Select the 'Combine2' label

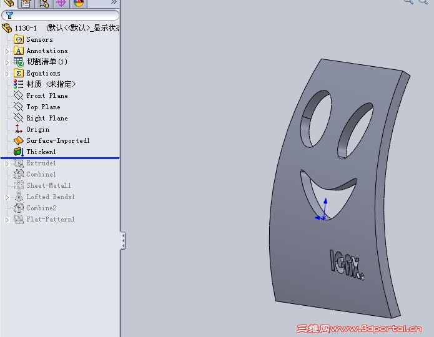[41, 208]
